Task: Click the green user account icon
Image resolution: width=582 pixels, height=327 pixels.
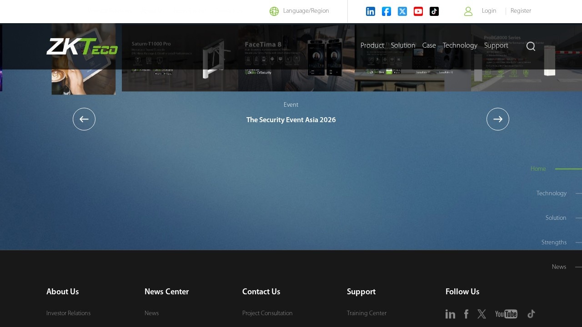Action: coord(468,11)
